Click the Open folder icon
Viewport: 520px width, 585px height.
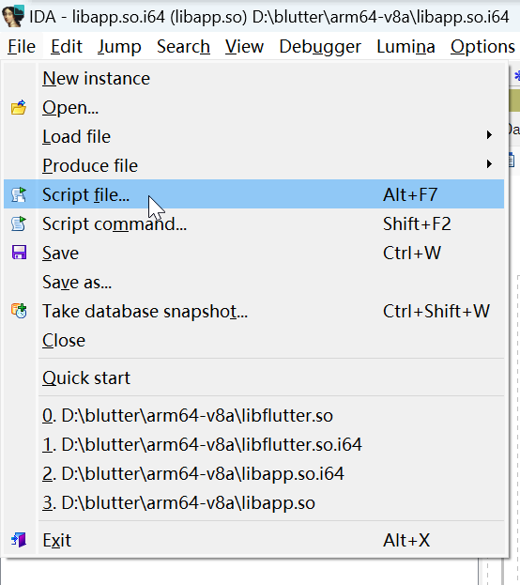[x=19, y=107]
